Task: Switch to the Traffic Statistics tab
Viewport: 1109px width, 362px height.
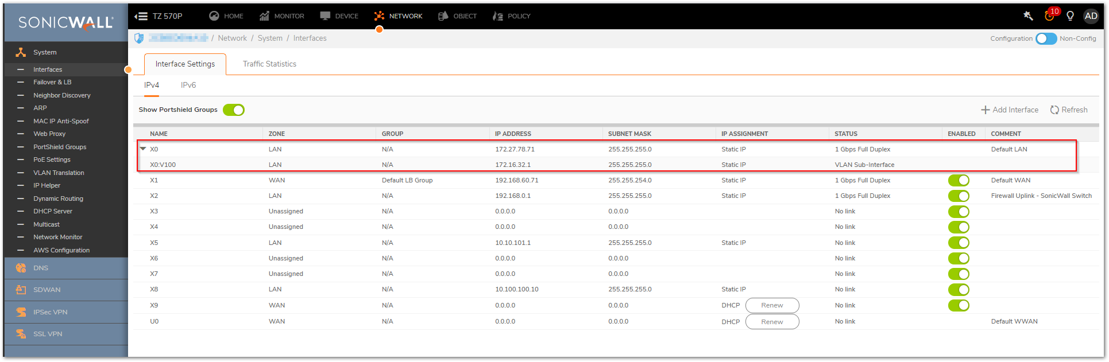Action: pos(269,64)
